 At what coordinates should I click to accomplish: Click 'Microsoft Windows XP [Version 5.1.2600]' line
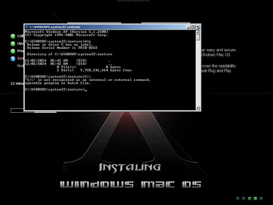click(66, 32)
